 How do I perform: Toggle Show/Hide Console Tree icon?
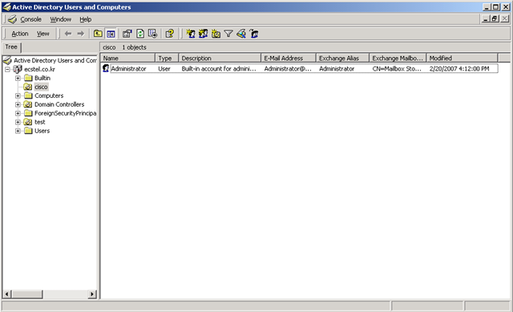111,34
